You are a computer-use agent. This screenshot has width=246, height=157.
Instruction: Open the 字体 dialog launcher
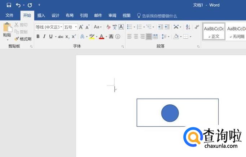(x=123, y=47)
